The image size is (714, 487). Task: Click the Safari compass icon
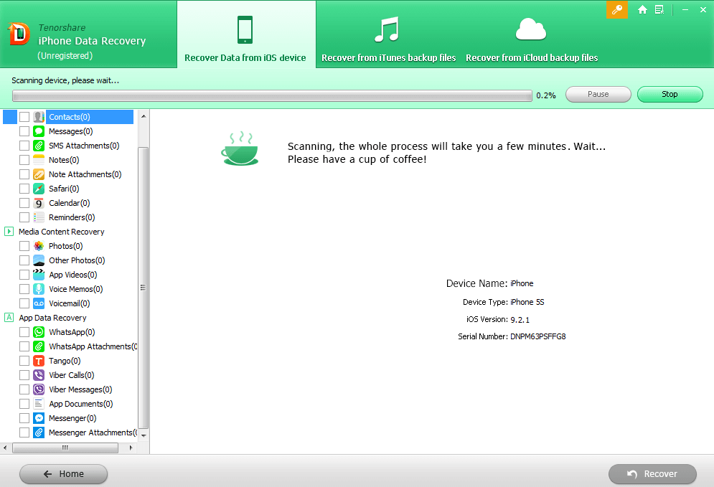point(39,189)
